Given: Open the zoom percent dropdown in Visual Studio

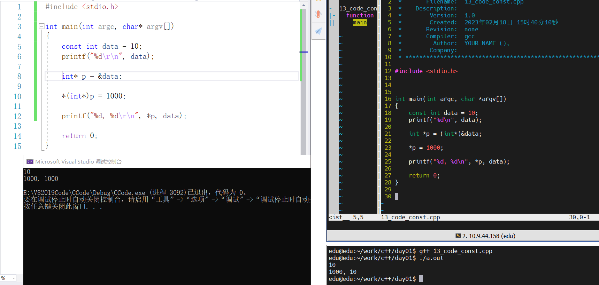Looking at the screenshot, I should point(14,278).
